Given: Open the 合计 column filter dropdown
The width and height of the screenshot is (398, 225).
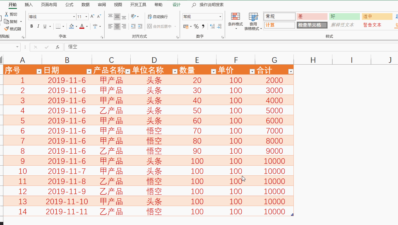Looking at the screenshot, I should pos(291,72).
